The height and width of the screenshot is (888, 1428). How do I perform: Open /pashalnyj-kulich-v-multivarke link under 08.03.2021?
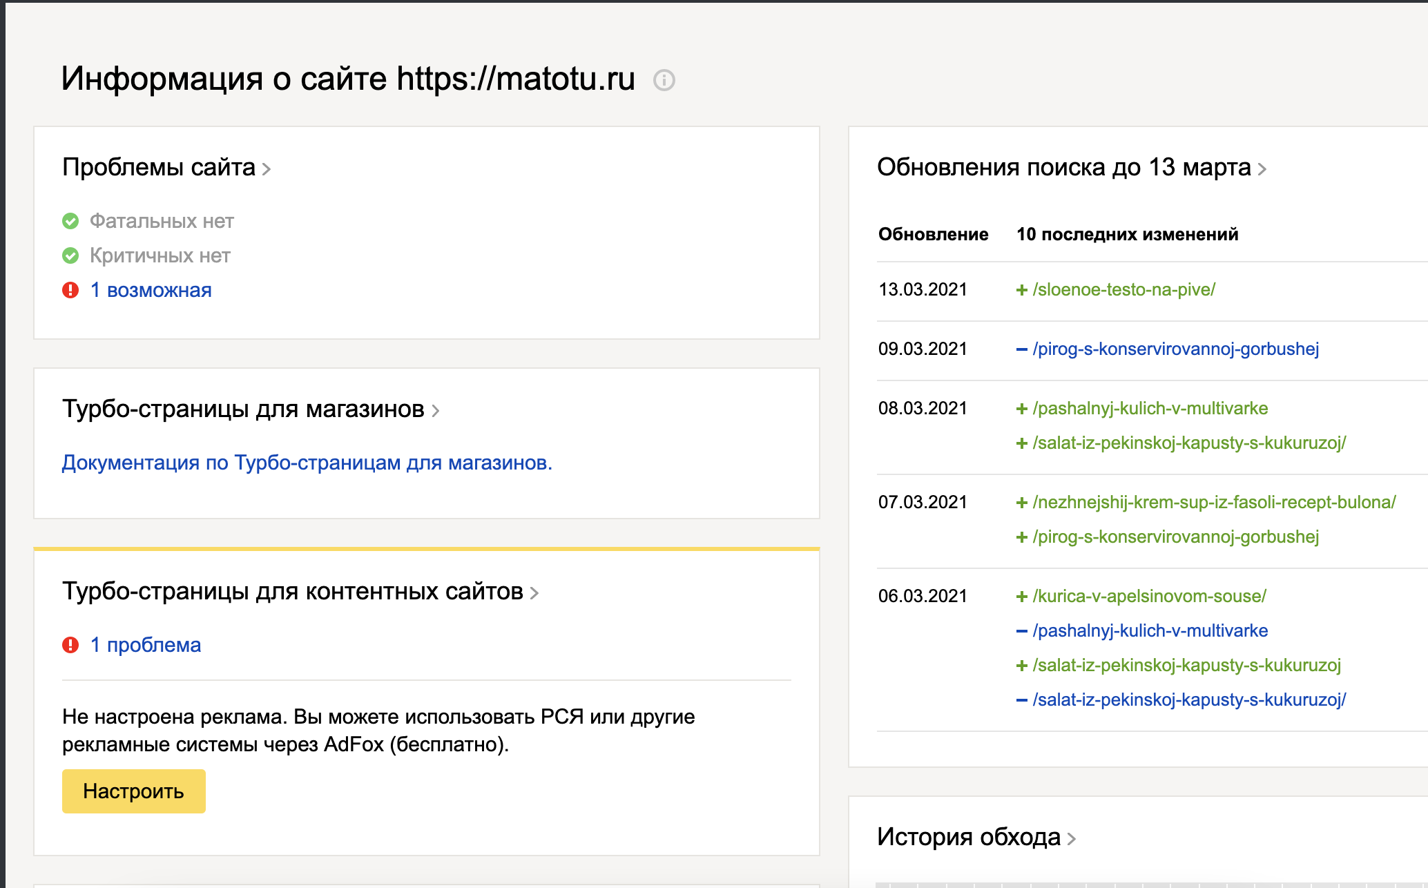point(1150,409)
